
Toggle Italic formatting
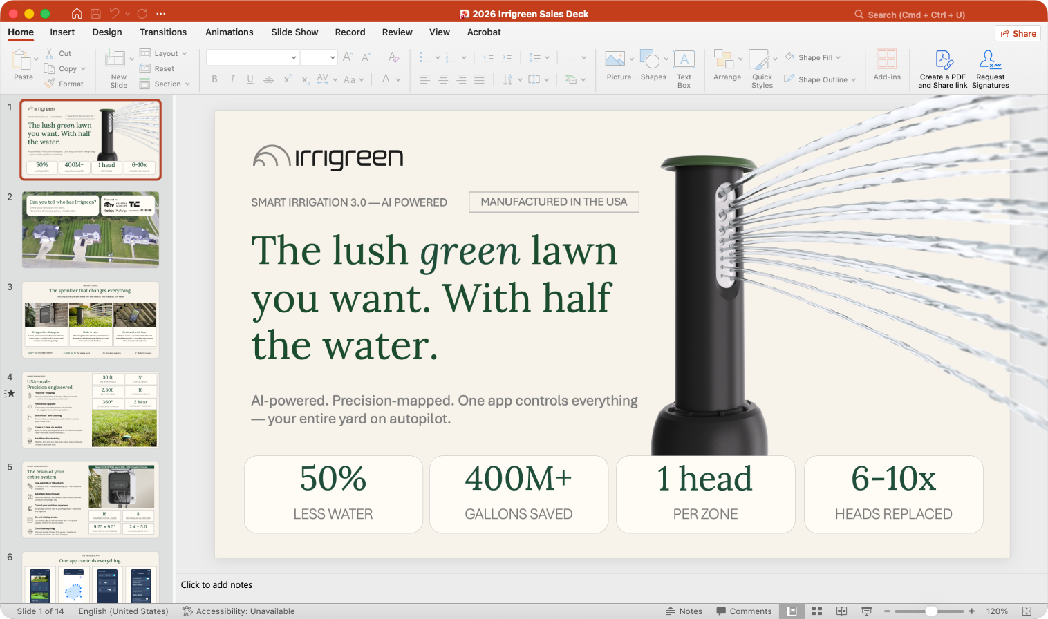click(x=232, y=79)
